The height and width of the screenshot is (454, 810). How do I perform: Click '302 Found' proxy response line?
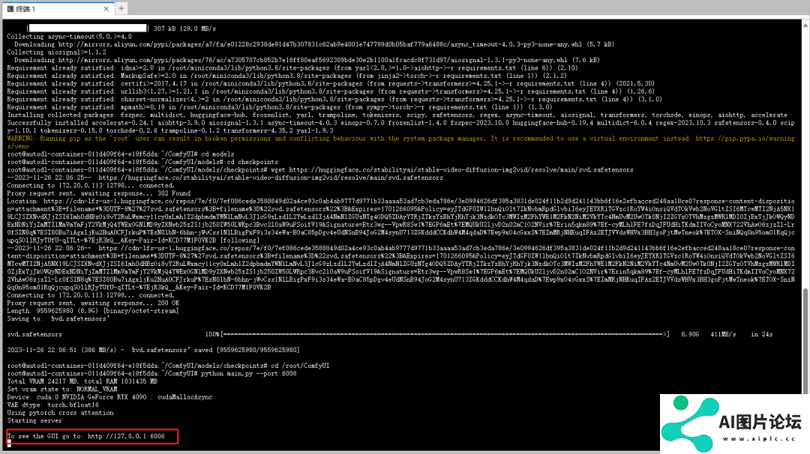[x=99, y=193]
